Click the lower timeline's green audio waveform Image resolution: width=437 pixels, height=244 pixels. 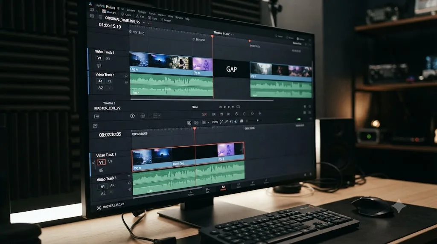pyautogui.click(x=189, y=178)
